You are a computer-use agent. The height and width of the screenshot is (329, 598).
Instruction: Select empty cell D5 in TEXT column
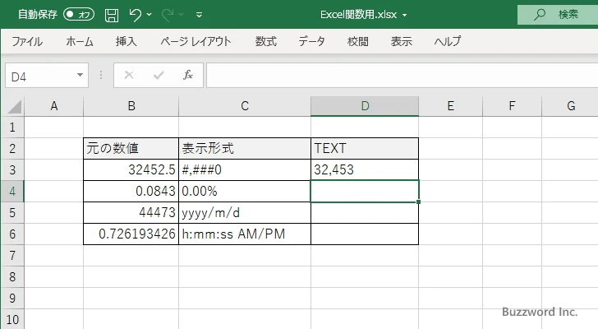point(365,212)
